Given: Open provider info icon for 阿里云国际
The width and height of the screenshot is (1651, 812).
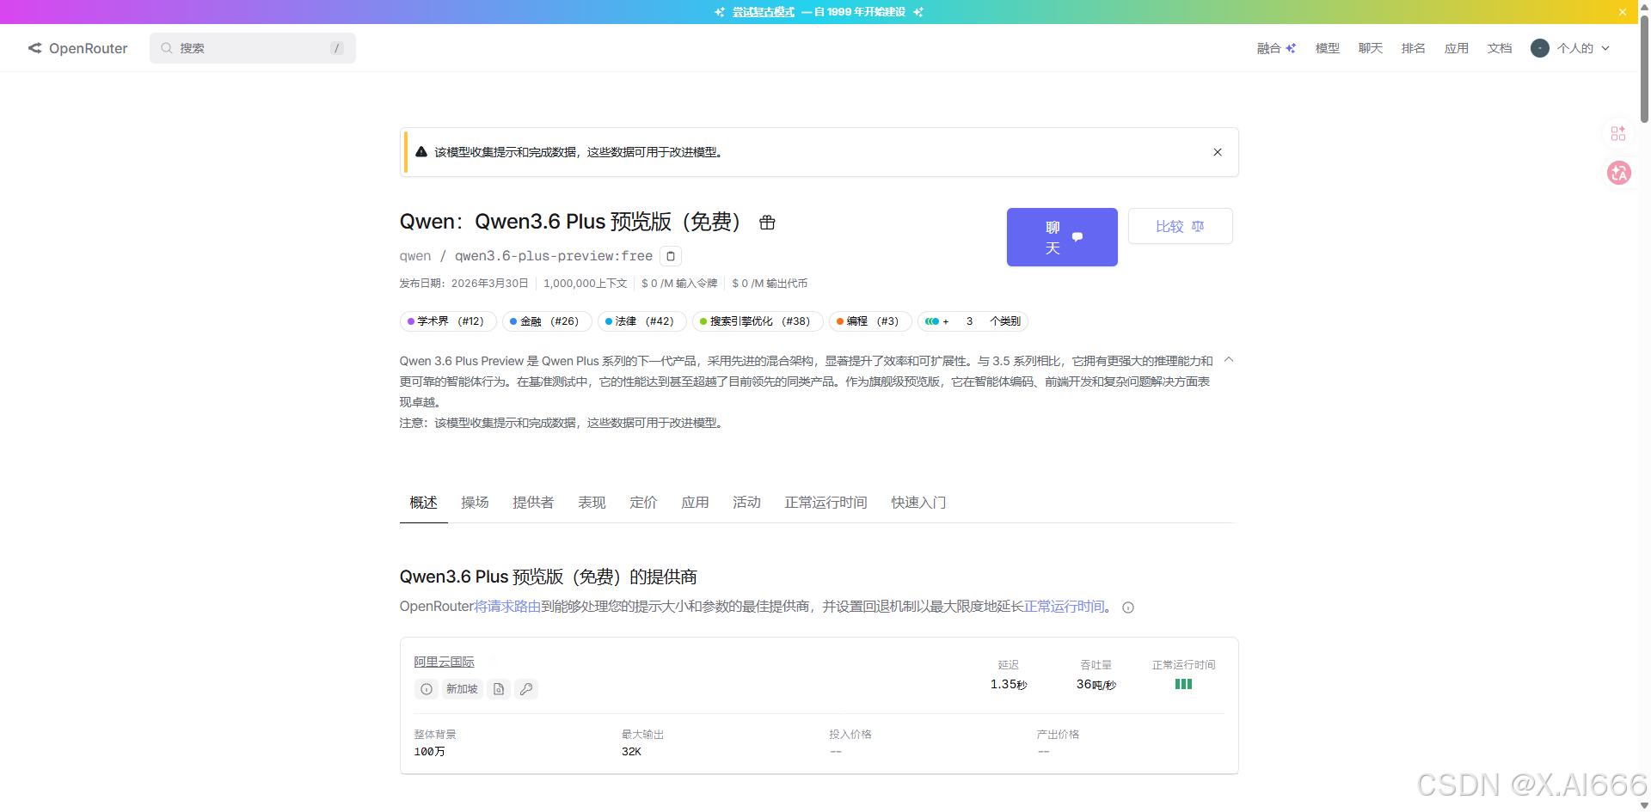Looking at the screenshot, I should (426, 689).
